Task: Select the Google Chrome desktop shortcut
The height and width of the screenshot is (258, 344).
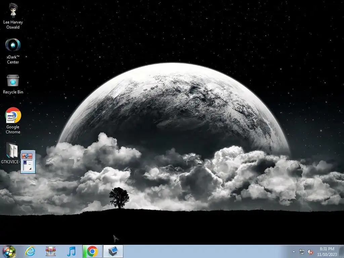Action: click(x=13, y=121)
